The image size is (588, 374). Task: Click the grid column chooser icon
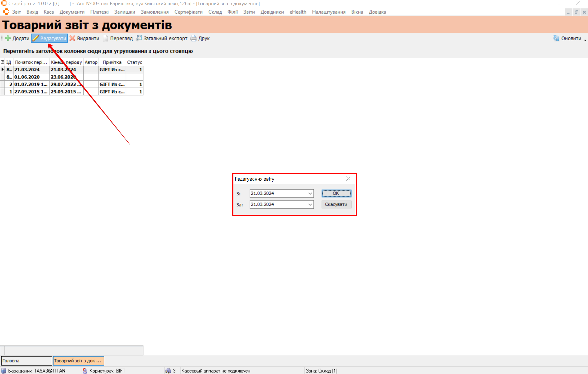click(x=2, y=62)
